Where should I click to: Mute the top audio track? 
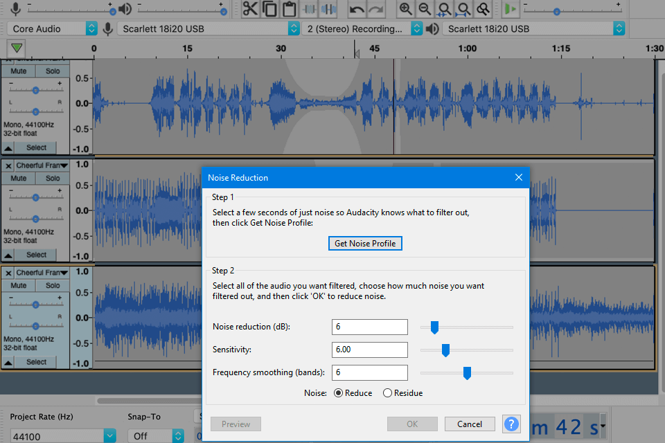click(18, 71)
